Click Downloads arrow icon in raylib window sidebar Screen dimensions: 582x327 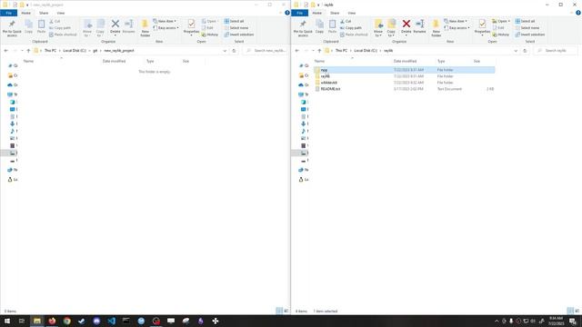[x=303, y=124]
